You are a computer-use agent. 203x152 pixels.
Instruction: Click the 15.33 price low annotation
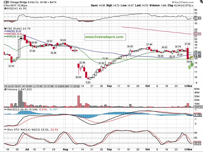pos(172,57)
